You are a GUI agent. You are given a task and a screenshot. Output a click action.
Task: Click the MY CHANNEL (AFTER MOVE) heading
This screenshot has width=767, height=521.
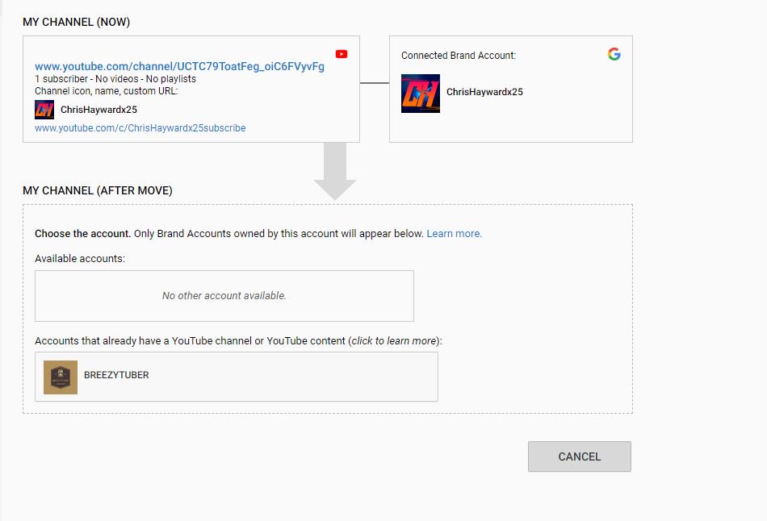(x=98, y=190)
